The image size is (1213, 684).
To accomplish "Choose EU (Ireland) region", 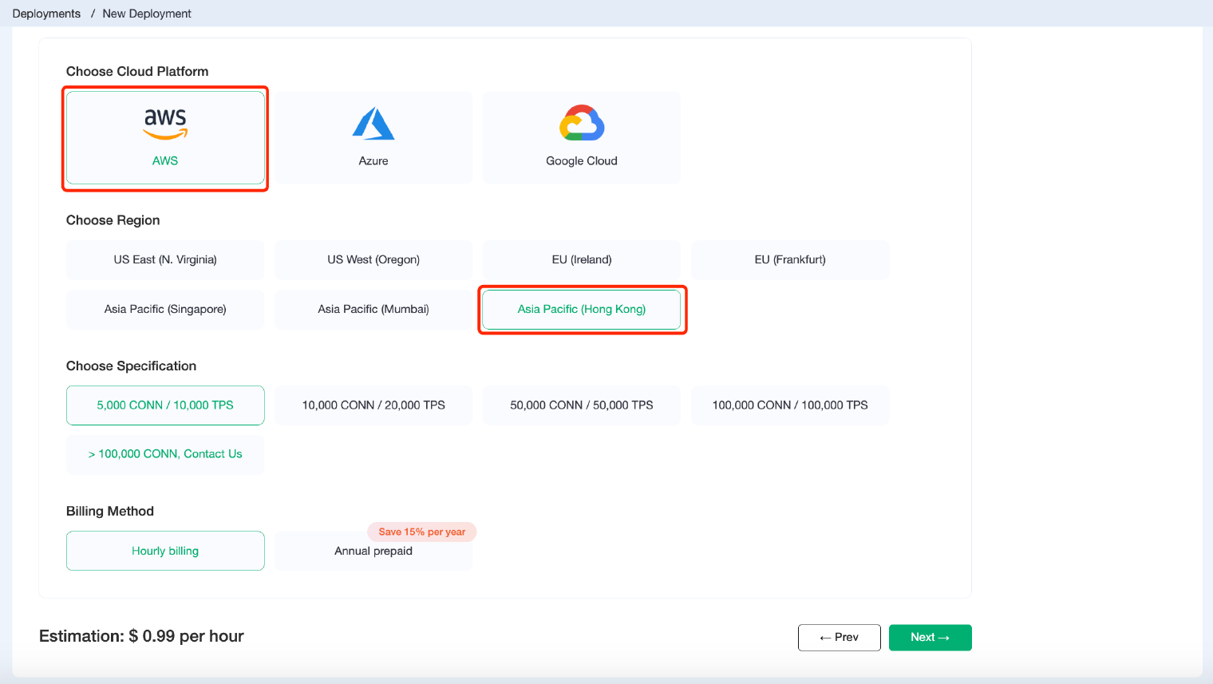I will coord(582,259).
